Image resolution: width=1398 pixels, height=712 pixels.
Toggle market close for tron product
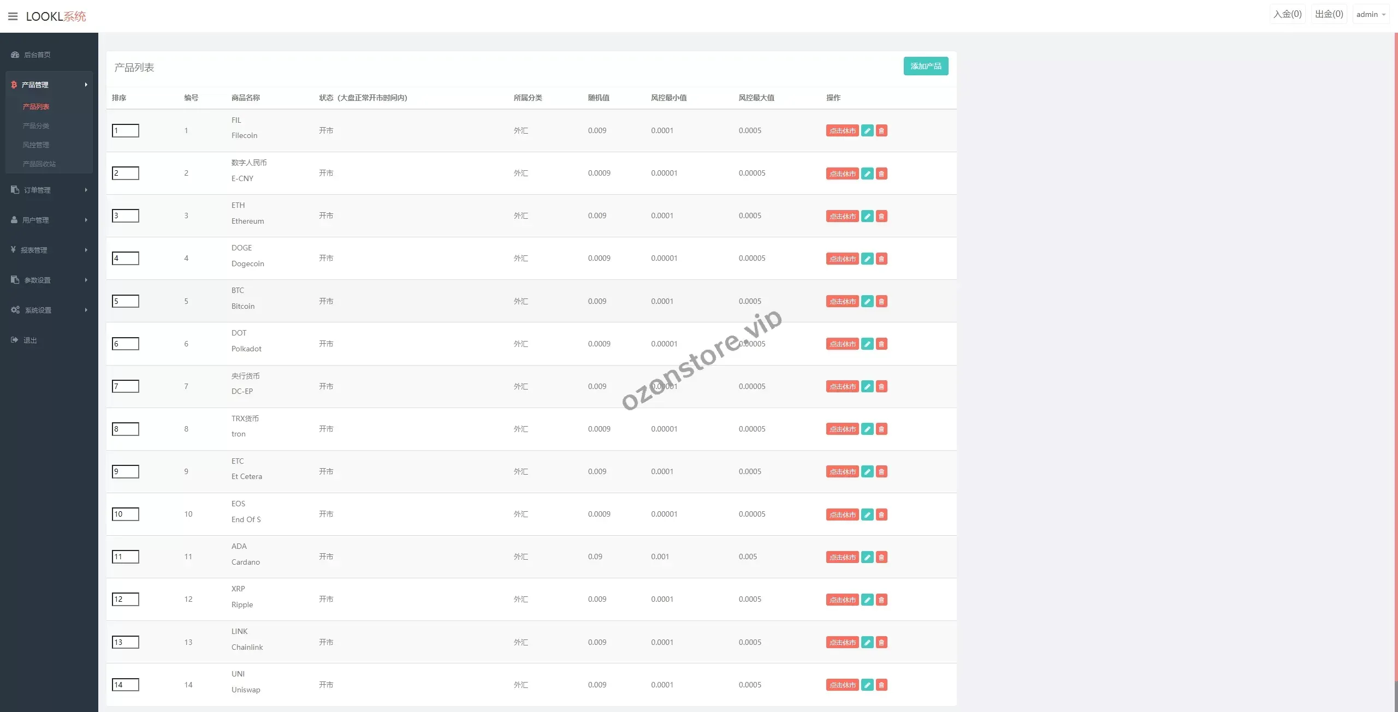tap(842, 429)
